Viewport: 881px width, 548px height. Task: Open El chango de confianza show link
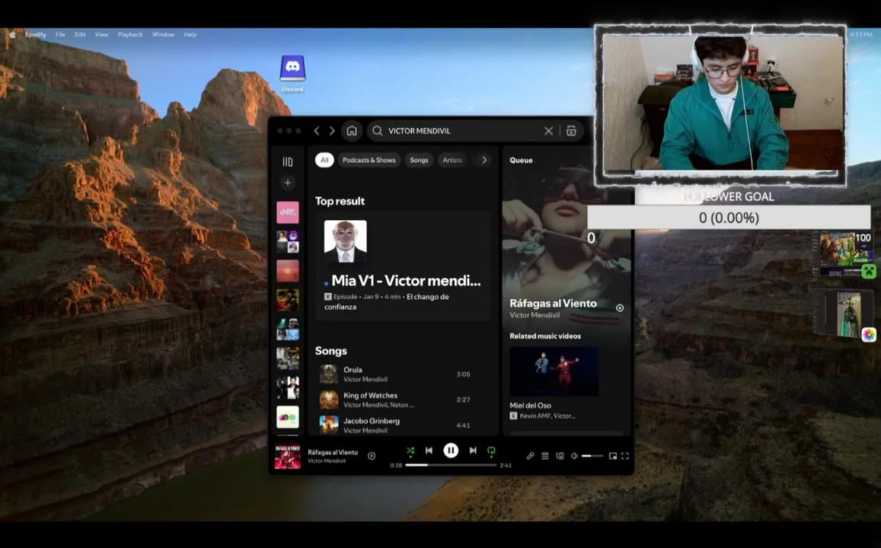(387, 301)
